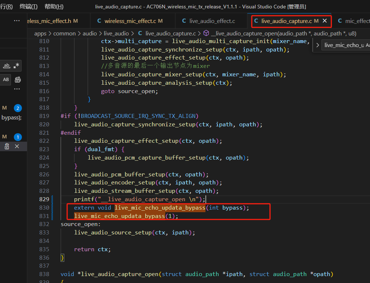Click the Replace All icon
The image size is (370, 283).
point(18,80)
